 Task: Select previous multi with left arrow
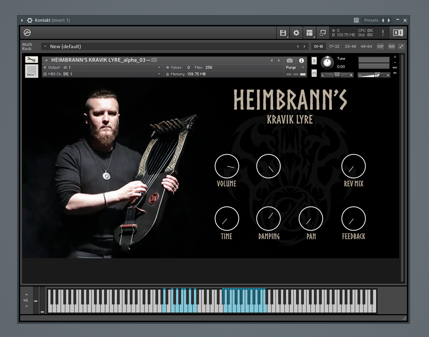coord(298,47)
